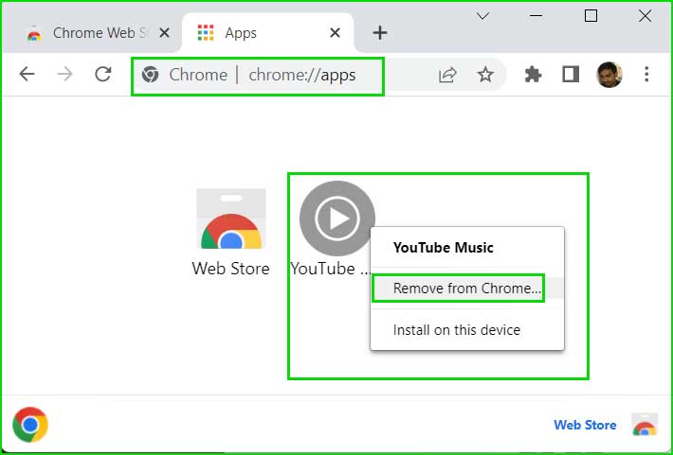Share this page using the share icon
The width and height of the screenshot is (673, 455).
click(x=447, y=75)
